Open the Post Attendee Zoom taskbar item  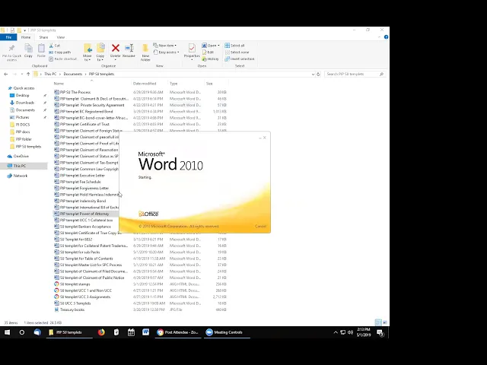point(178,332)
